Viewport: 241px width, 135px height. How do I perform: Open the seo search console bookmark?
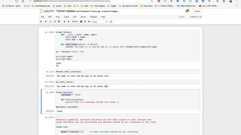[x=128, y=6]
